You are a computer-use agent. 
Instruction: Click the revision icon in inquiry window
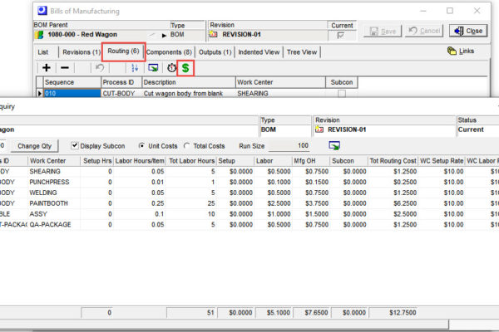click(319, 129)
